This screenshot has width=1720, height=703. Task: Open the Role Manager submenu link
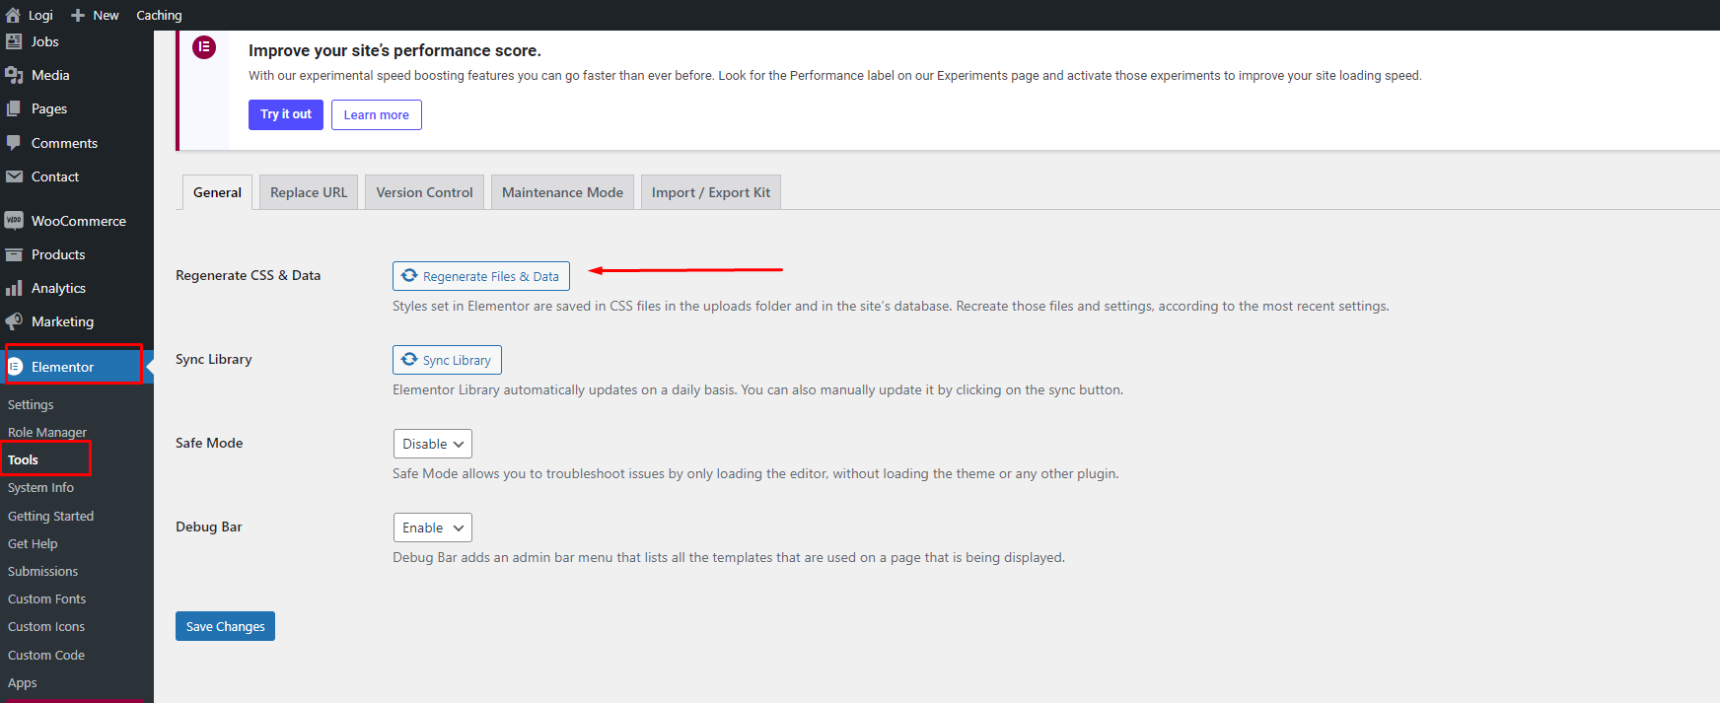click(47, 432)
